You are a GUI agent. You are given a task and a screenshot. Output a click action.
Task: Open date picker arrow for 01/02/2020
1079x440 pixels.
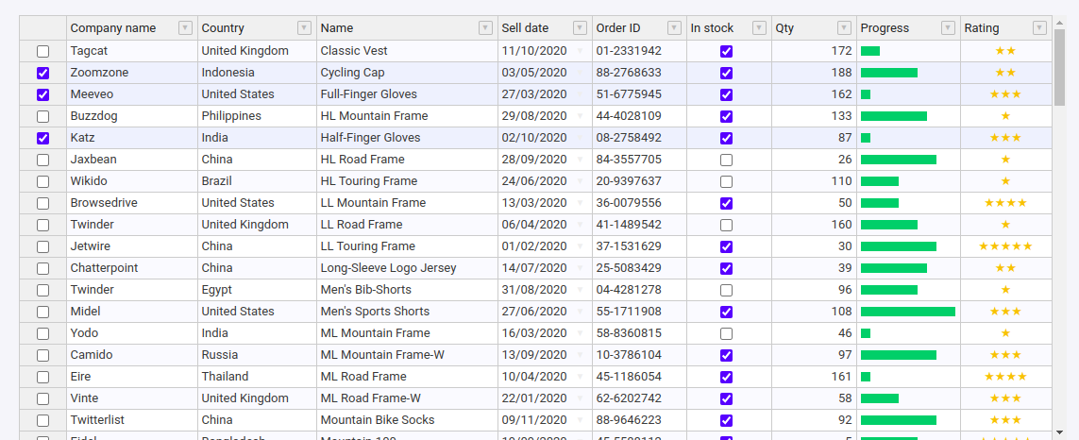(581, 246)
